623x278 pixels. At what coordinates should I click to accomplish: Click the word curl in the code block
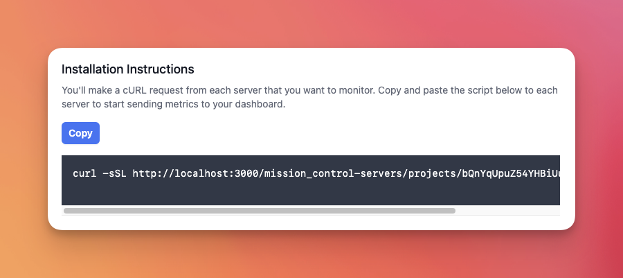(84, 174)
